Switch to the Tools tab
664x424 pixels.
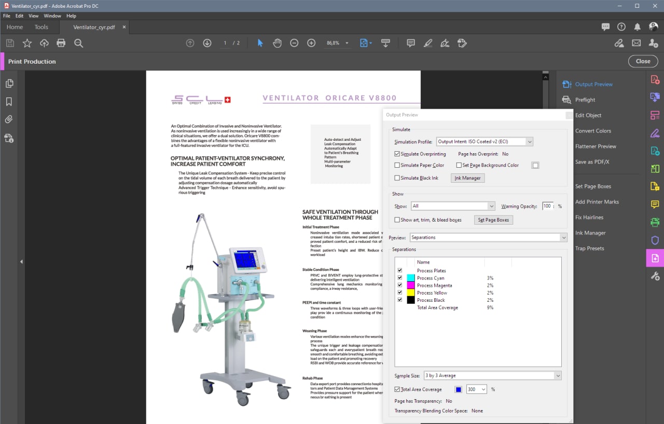tap(41, 27)
